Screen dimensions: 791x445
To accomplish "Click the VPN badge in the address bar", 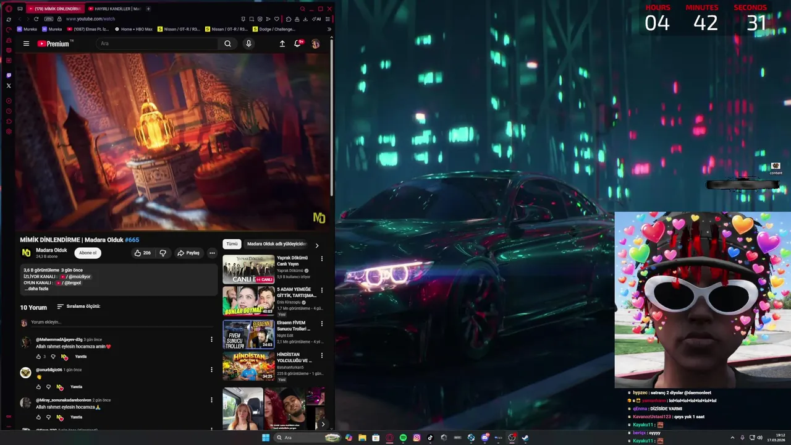I will point(49,19).
